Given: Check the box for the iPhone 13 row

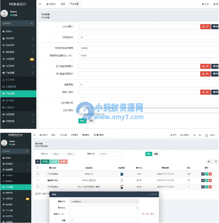Looking at the screenshot, I should [x=38, y=174].
